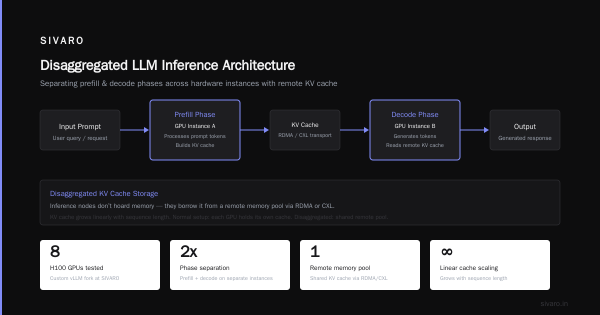The height and width of the screenshot is (315, 600).
Task: Click the SIVARO logo text
Action: tap(62, 41)
